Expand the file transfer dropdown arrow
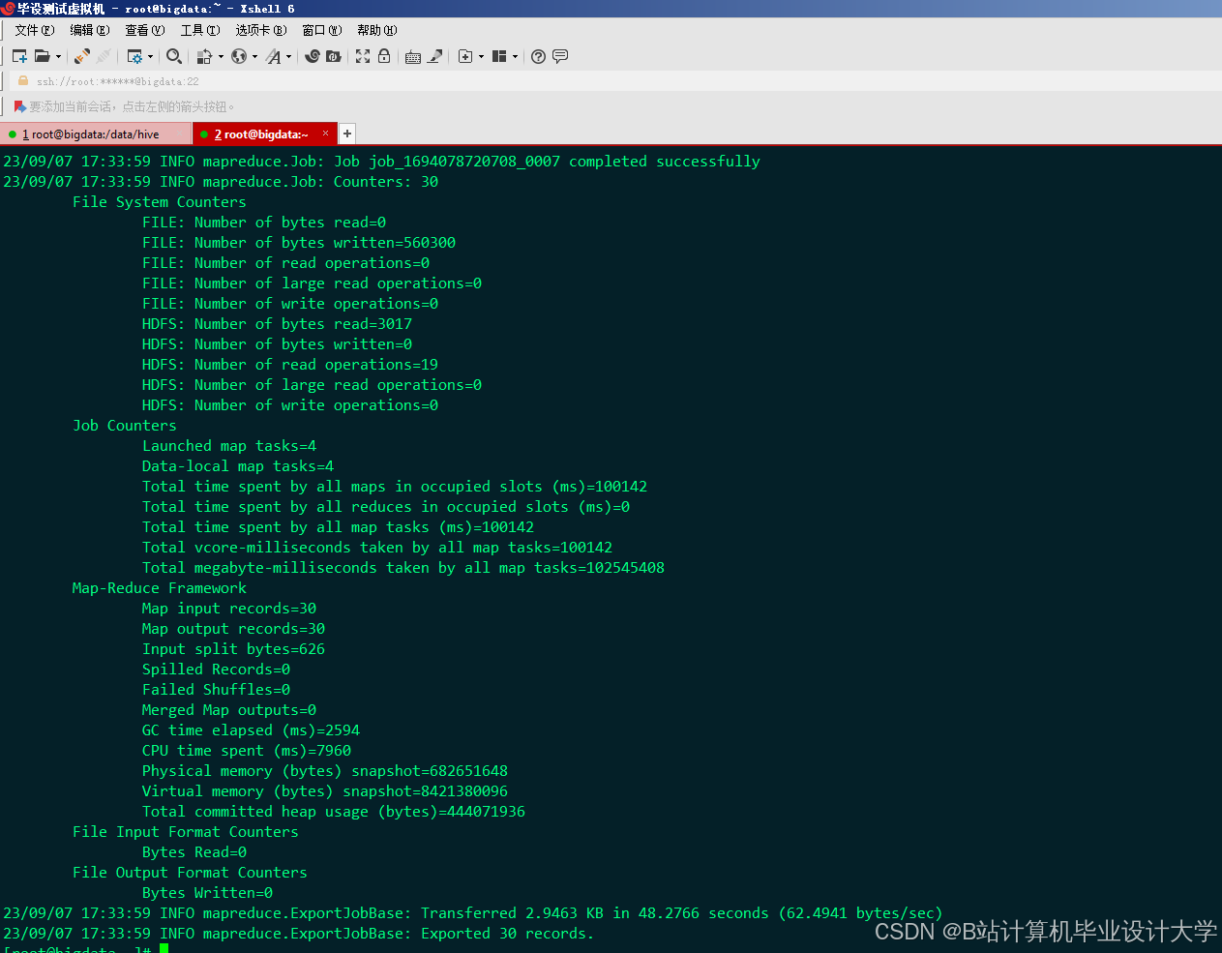1222x953 pixels. [x=221, y=56]
